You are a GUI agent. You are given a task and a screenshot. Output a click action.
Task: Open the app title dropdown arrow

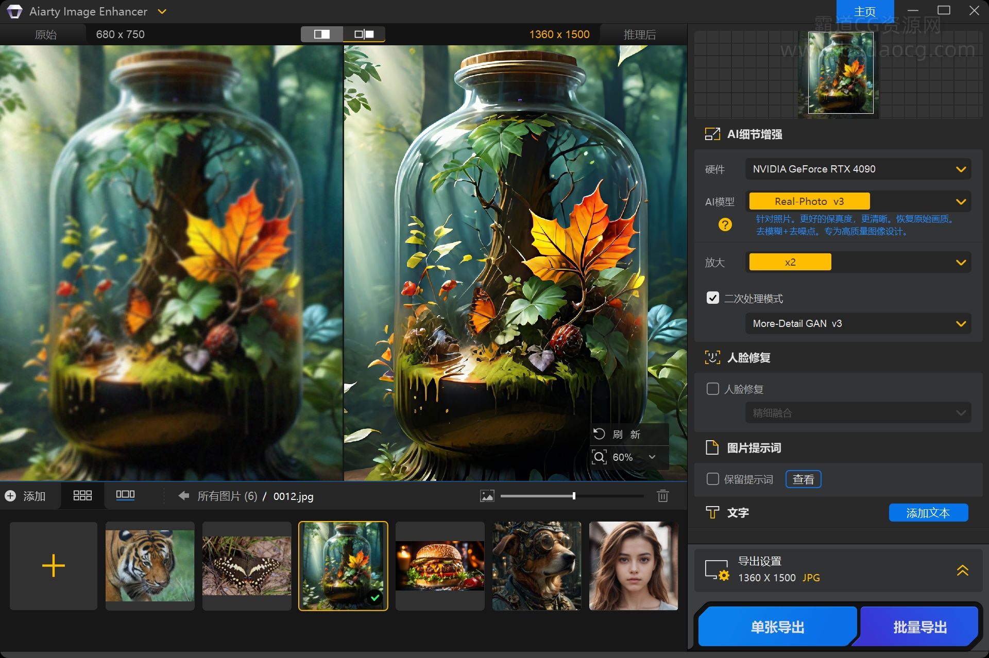coord(162,11)
